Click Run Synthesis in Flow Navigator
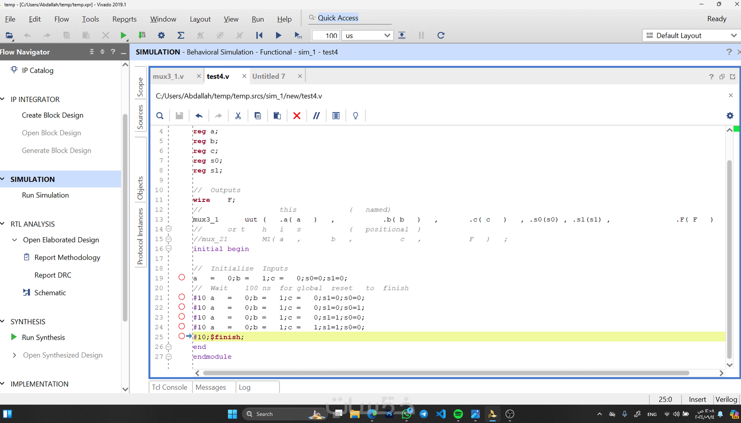This screenshot has height=423, width=741. click(x=43, y=338)
